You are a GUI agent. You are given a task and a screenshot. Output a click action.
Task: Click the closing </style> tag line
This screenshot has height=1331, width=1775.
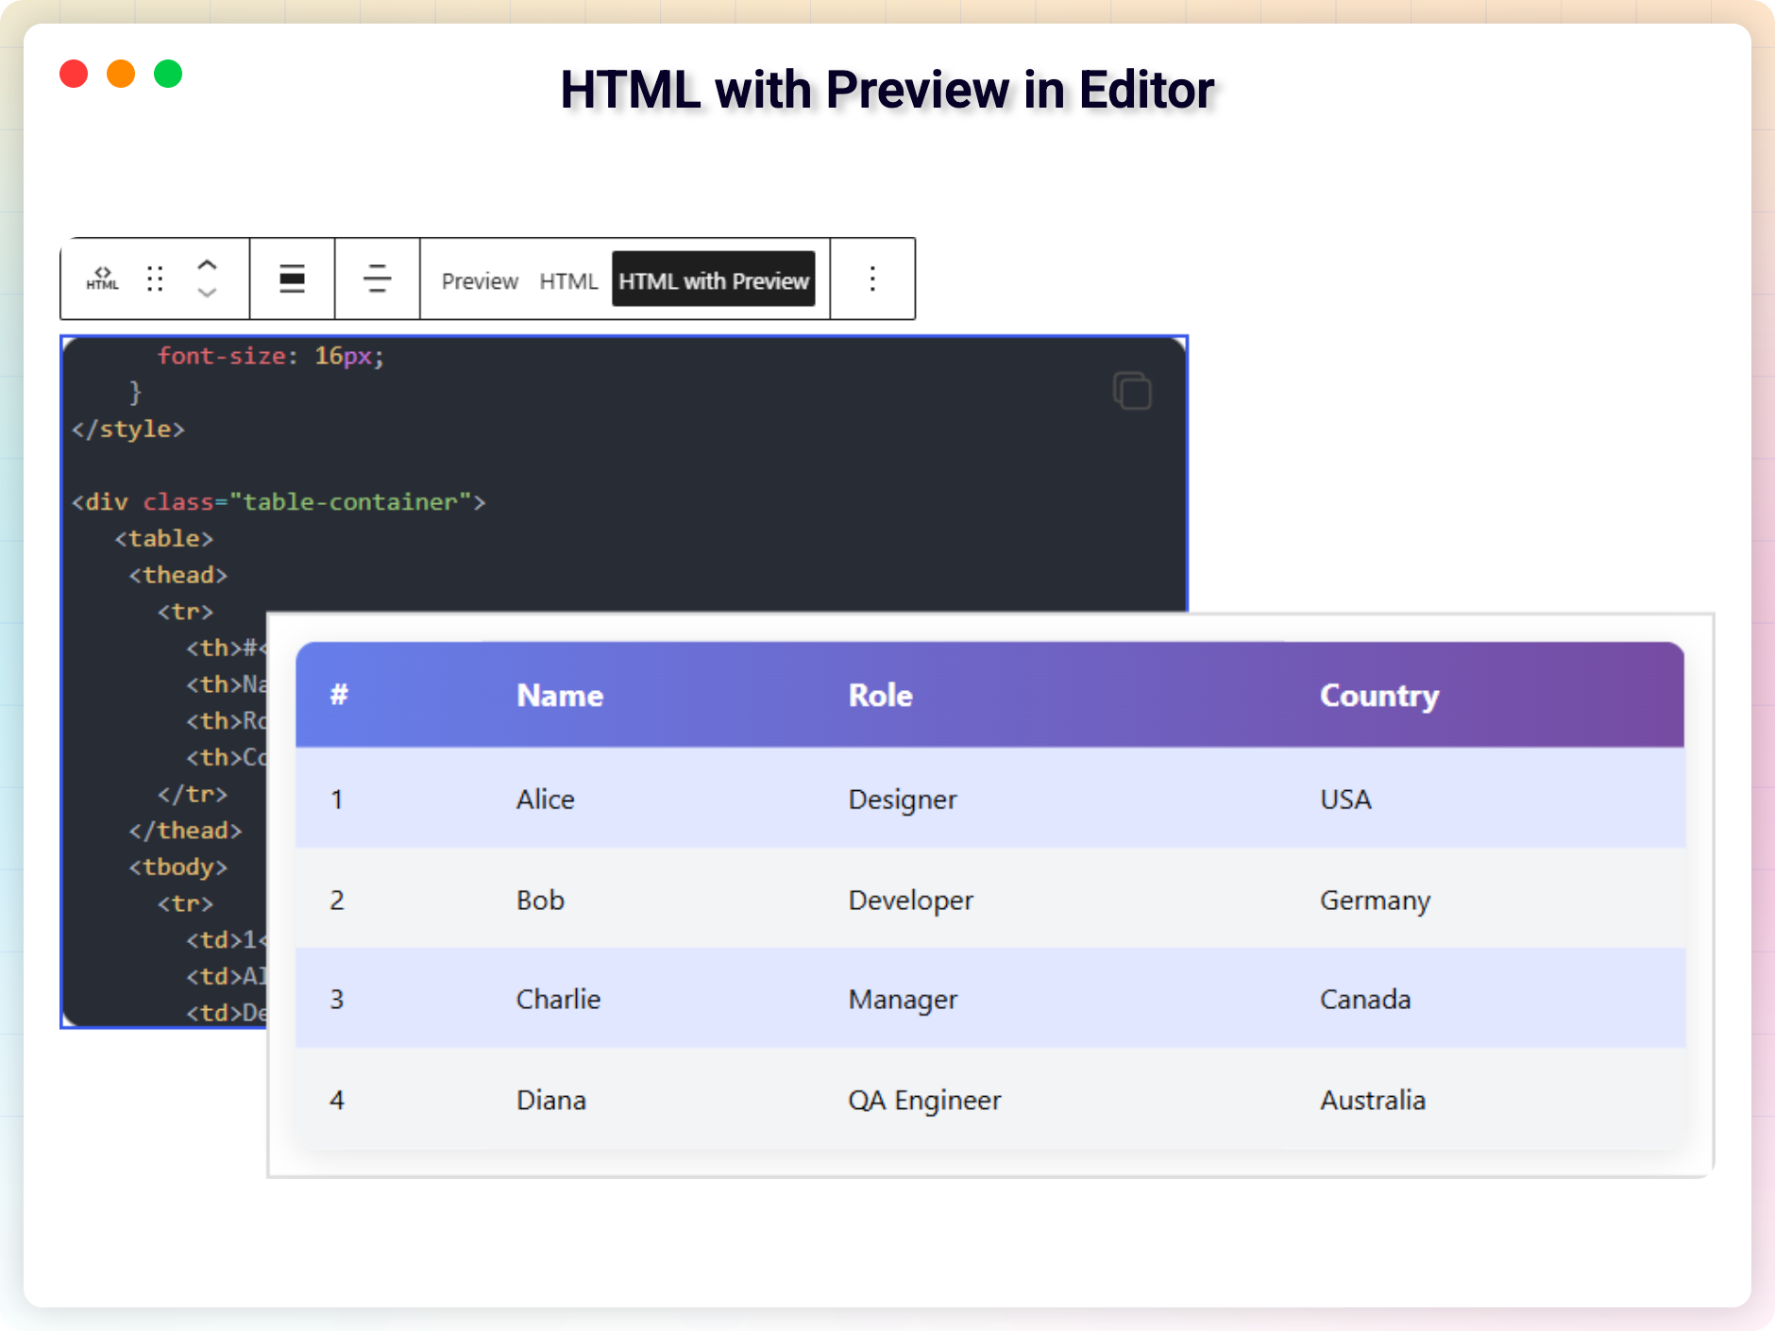coord(128,429)
